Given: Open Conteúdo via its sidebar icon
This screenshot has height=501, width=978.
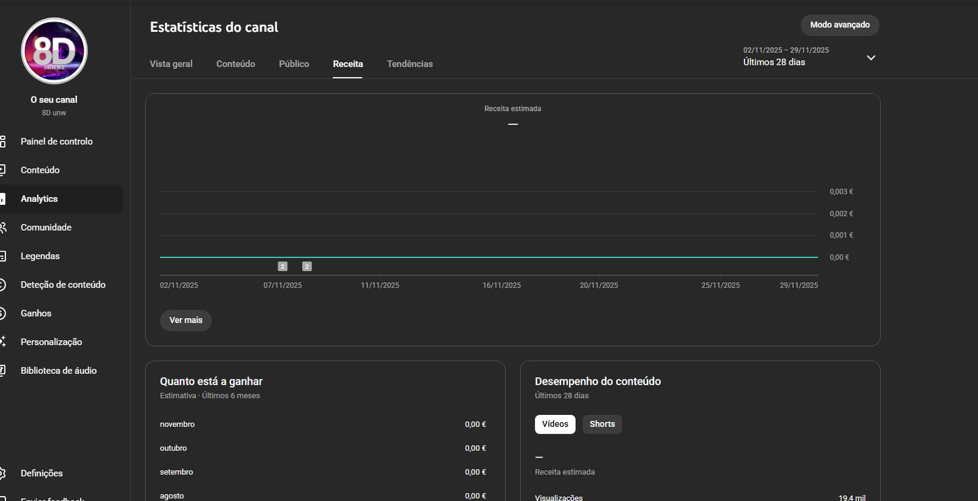Looking at the screenshot, I should coord(3,170).
